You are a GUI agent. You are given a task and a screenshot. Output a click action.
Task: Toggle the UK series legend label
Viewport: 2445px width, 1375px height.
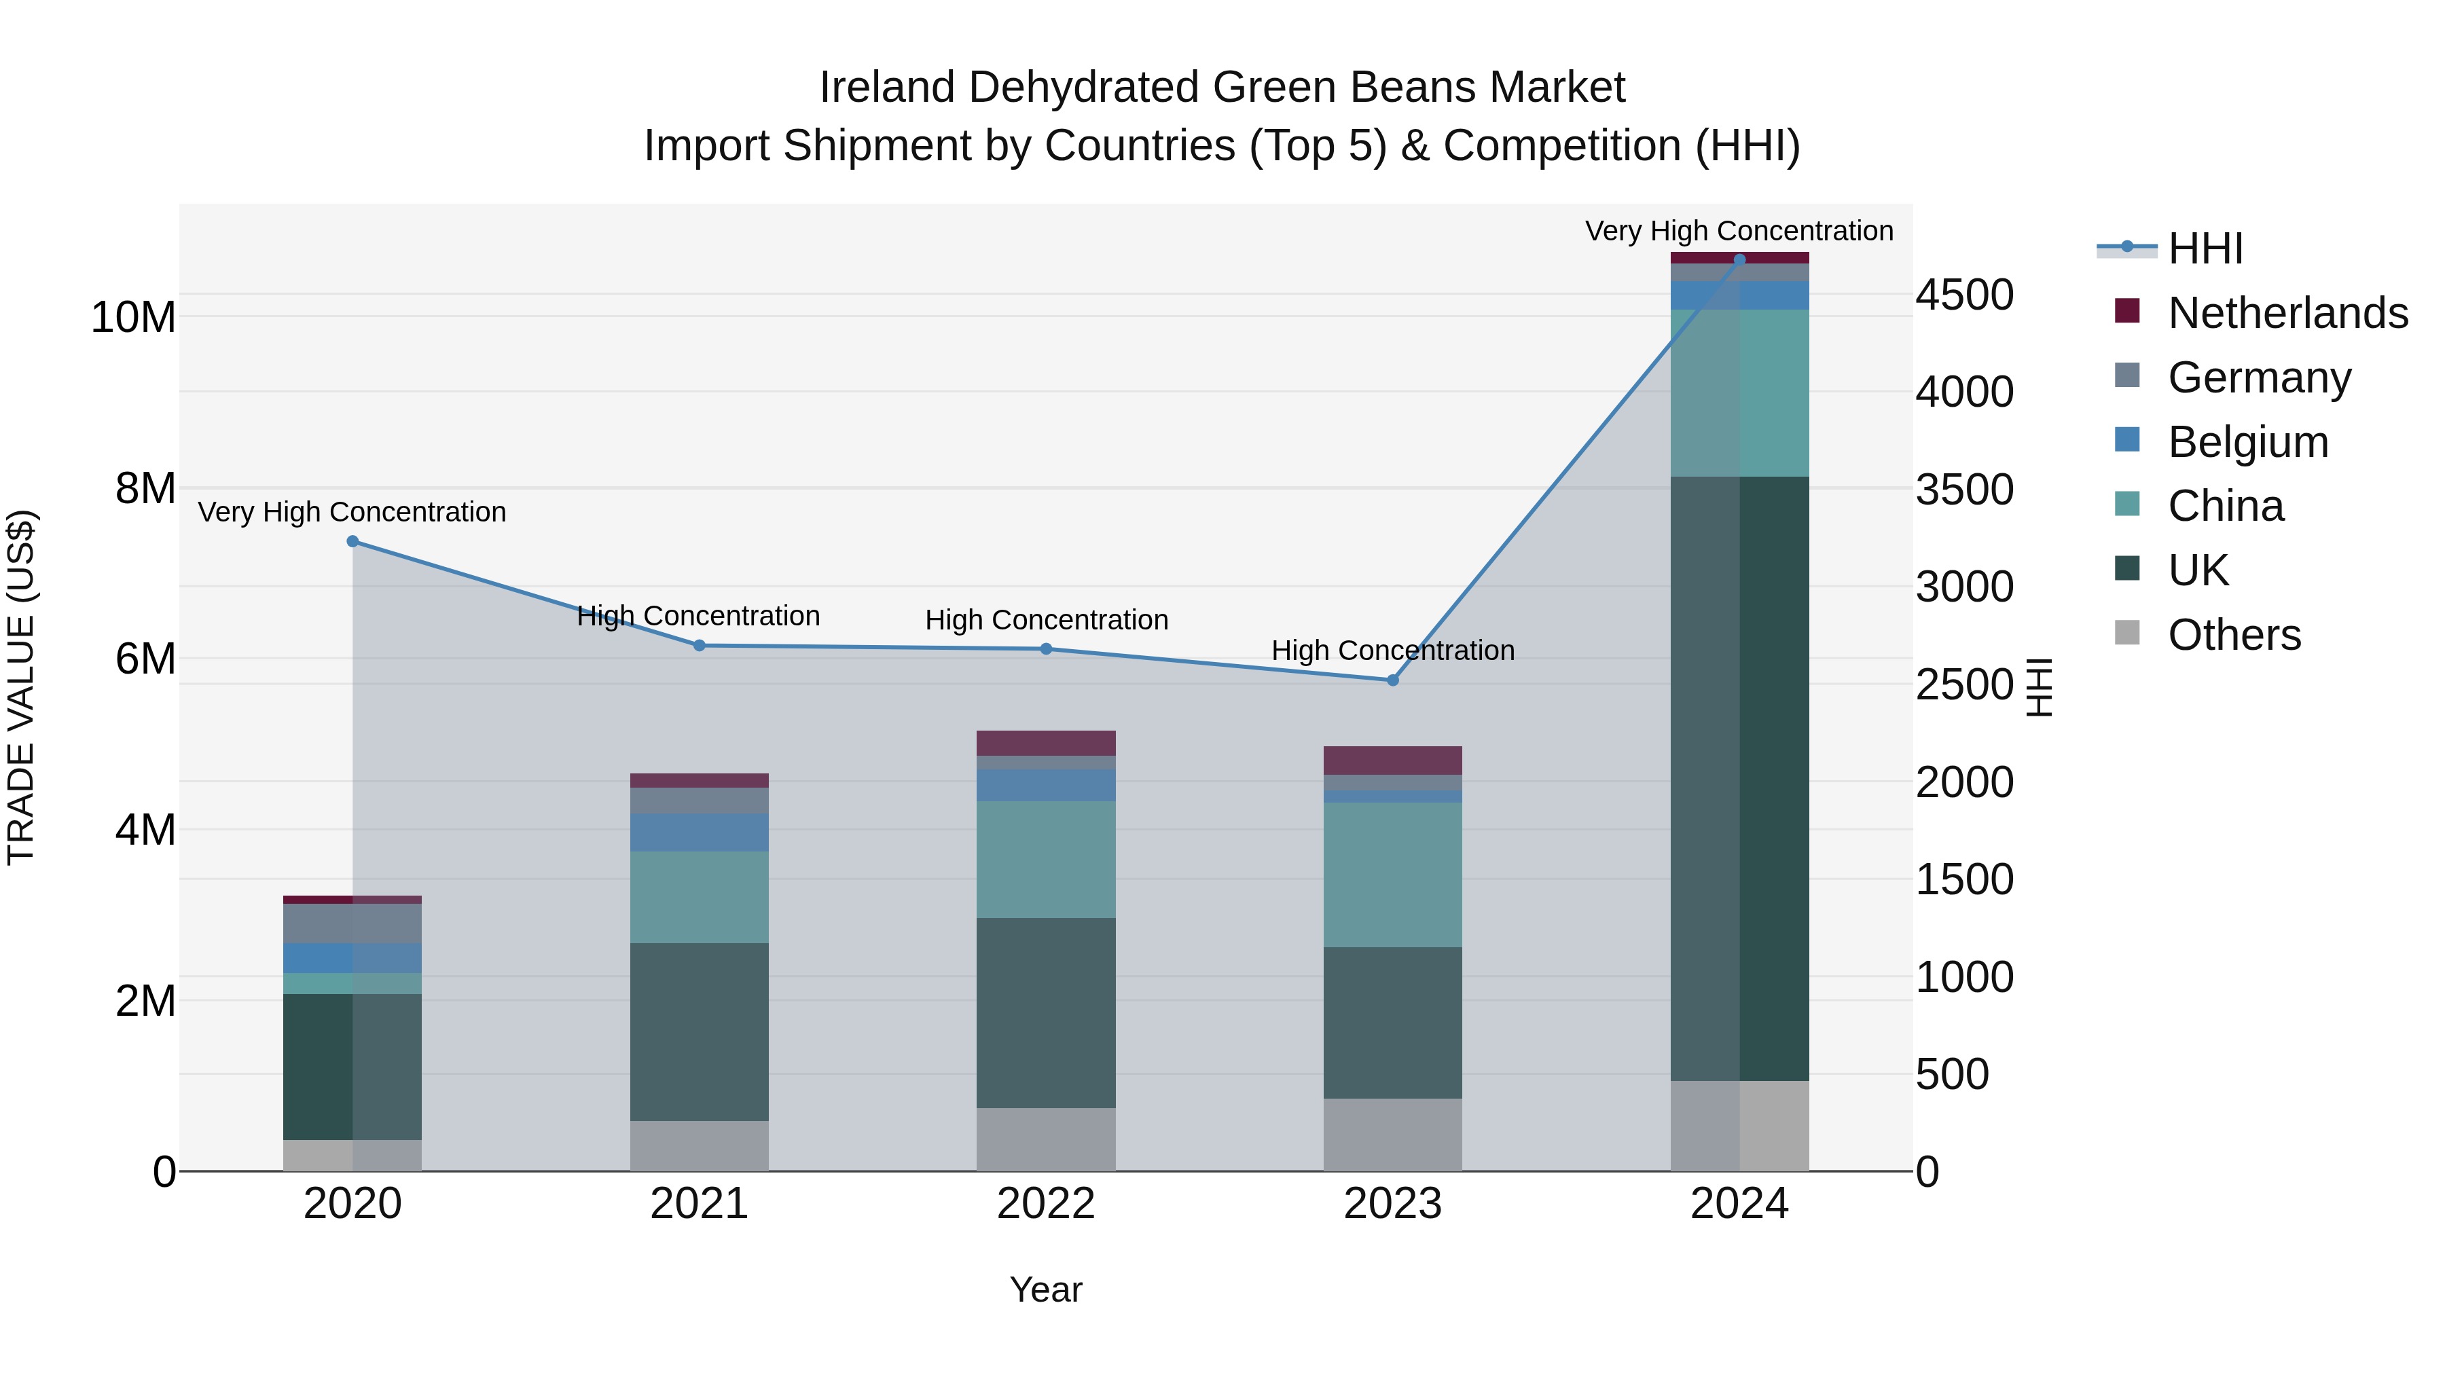pyautogui.click(x=2198, y=570)
